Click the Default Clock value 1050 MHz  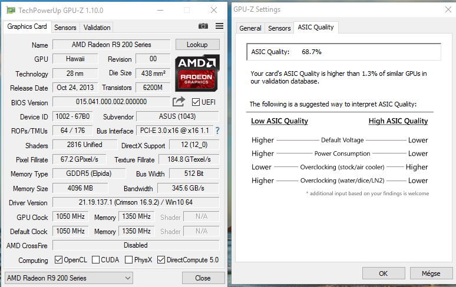click(70, 231)
